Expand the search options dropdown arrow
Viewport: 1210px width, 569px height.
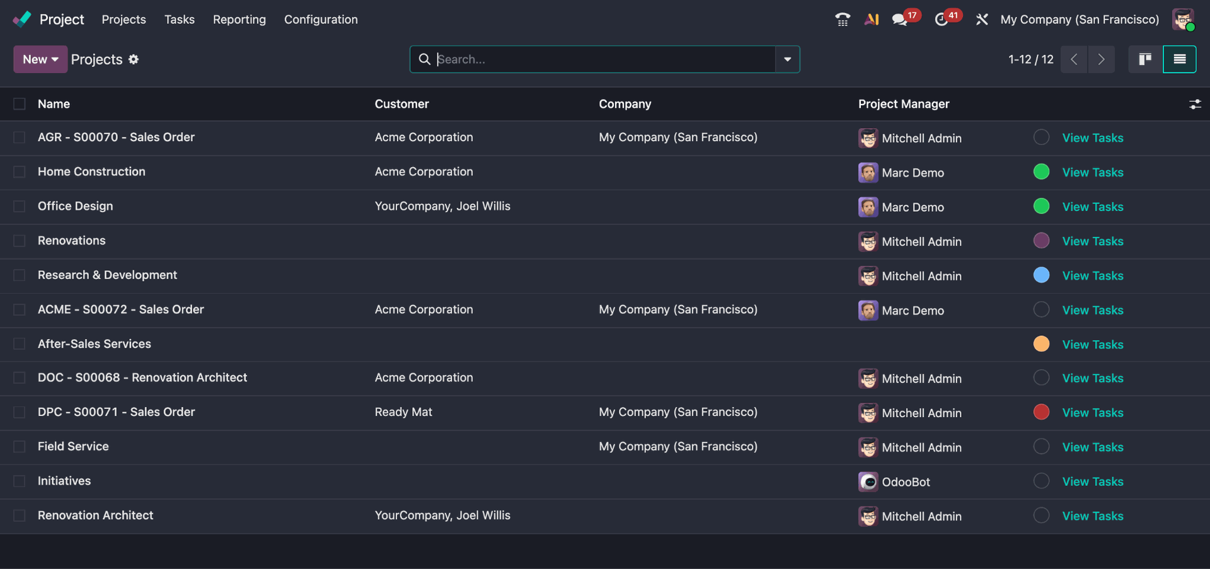787,59
